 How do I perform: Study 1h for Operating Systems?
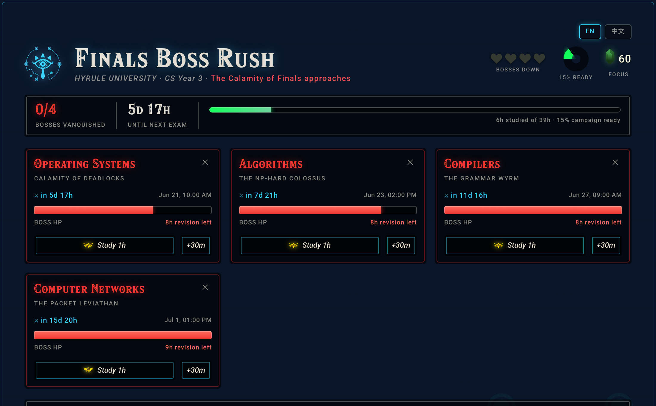(x=105, y=245)
